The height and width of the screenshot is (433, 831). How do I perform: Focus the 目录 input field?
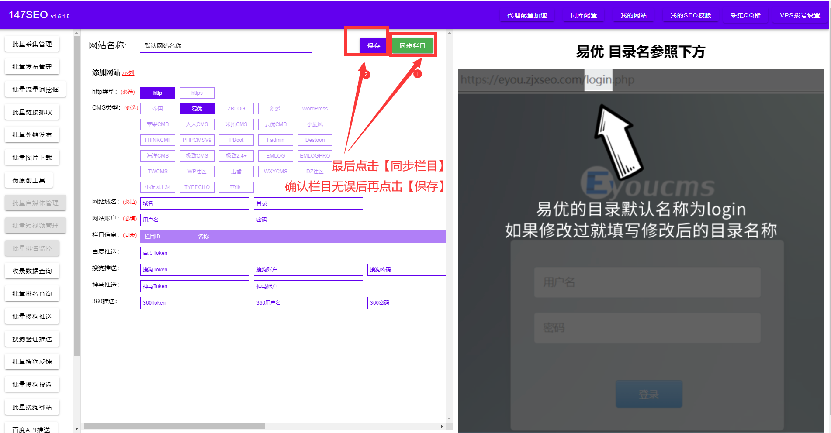point(308,203)
